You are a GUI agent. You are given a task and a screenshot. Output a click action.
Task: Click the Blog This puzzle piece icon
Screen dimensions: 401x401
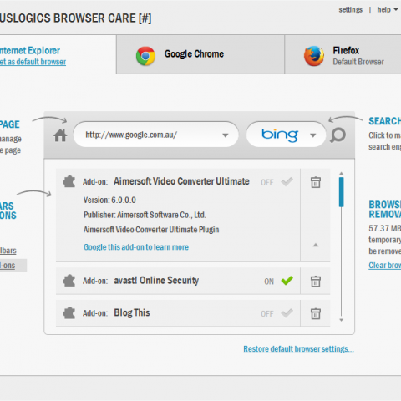click(69, 313)
